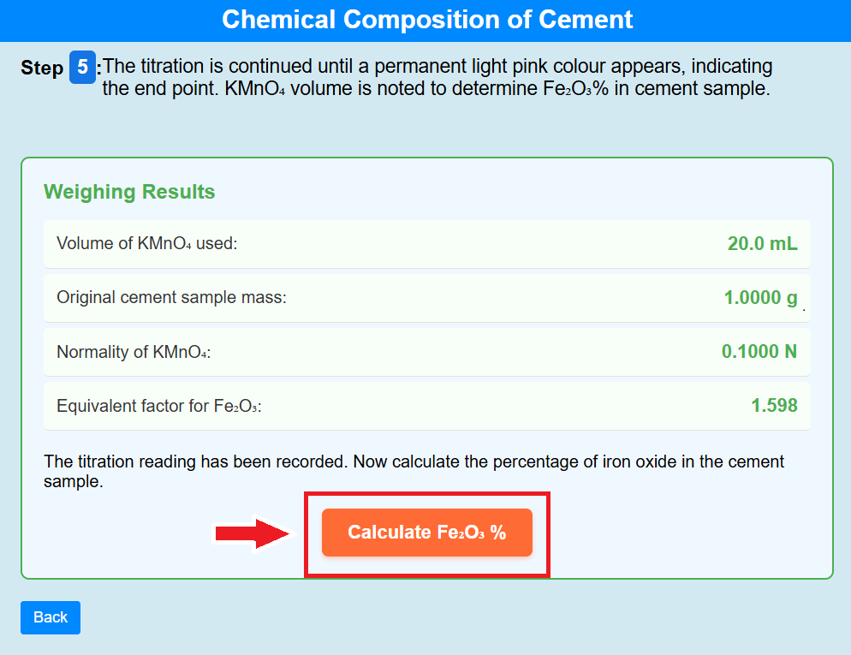
Task: Click the Volume of KMnO₄ used label
Action: coord(146,244)
